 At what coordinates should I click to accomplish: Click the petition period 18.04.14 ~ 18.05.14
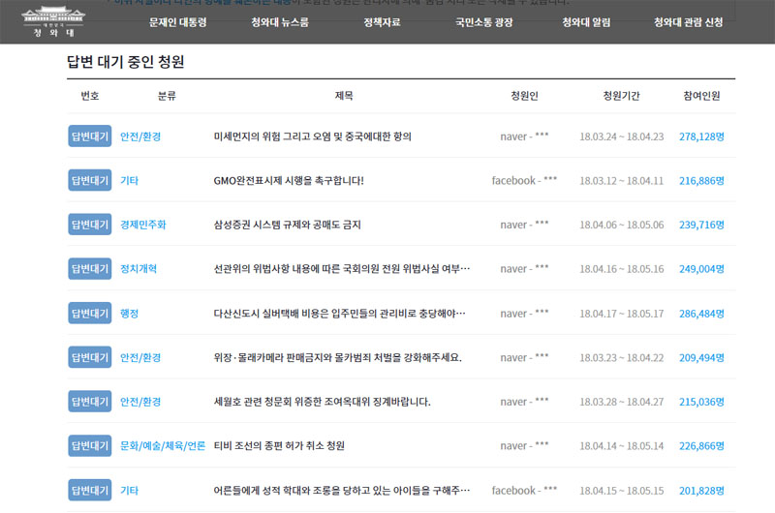[622, 445]
